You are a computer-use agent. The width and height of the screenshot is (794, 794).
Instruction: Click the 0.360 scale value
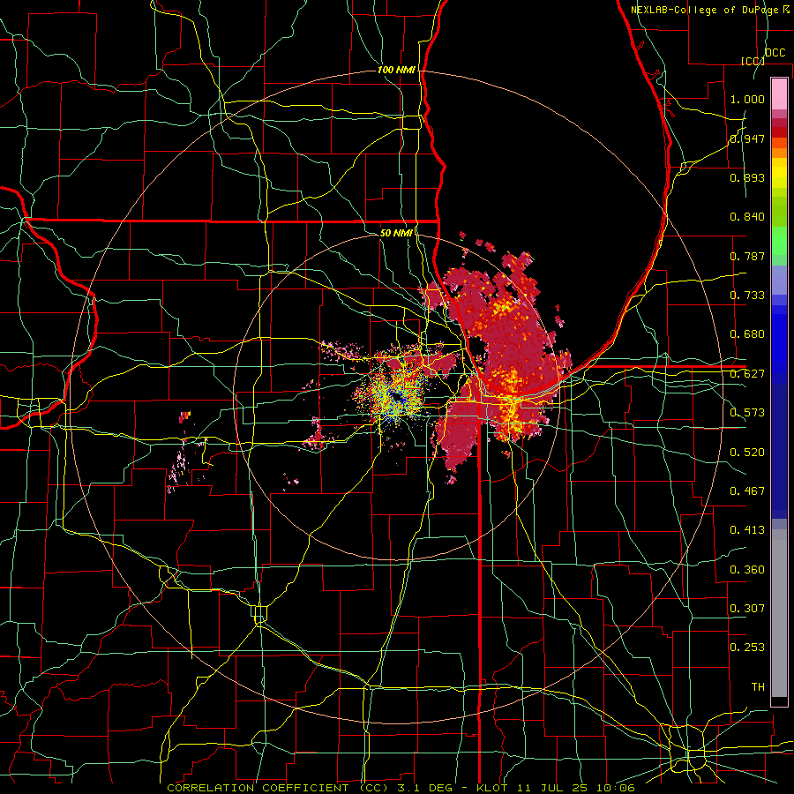[747, 570]
